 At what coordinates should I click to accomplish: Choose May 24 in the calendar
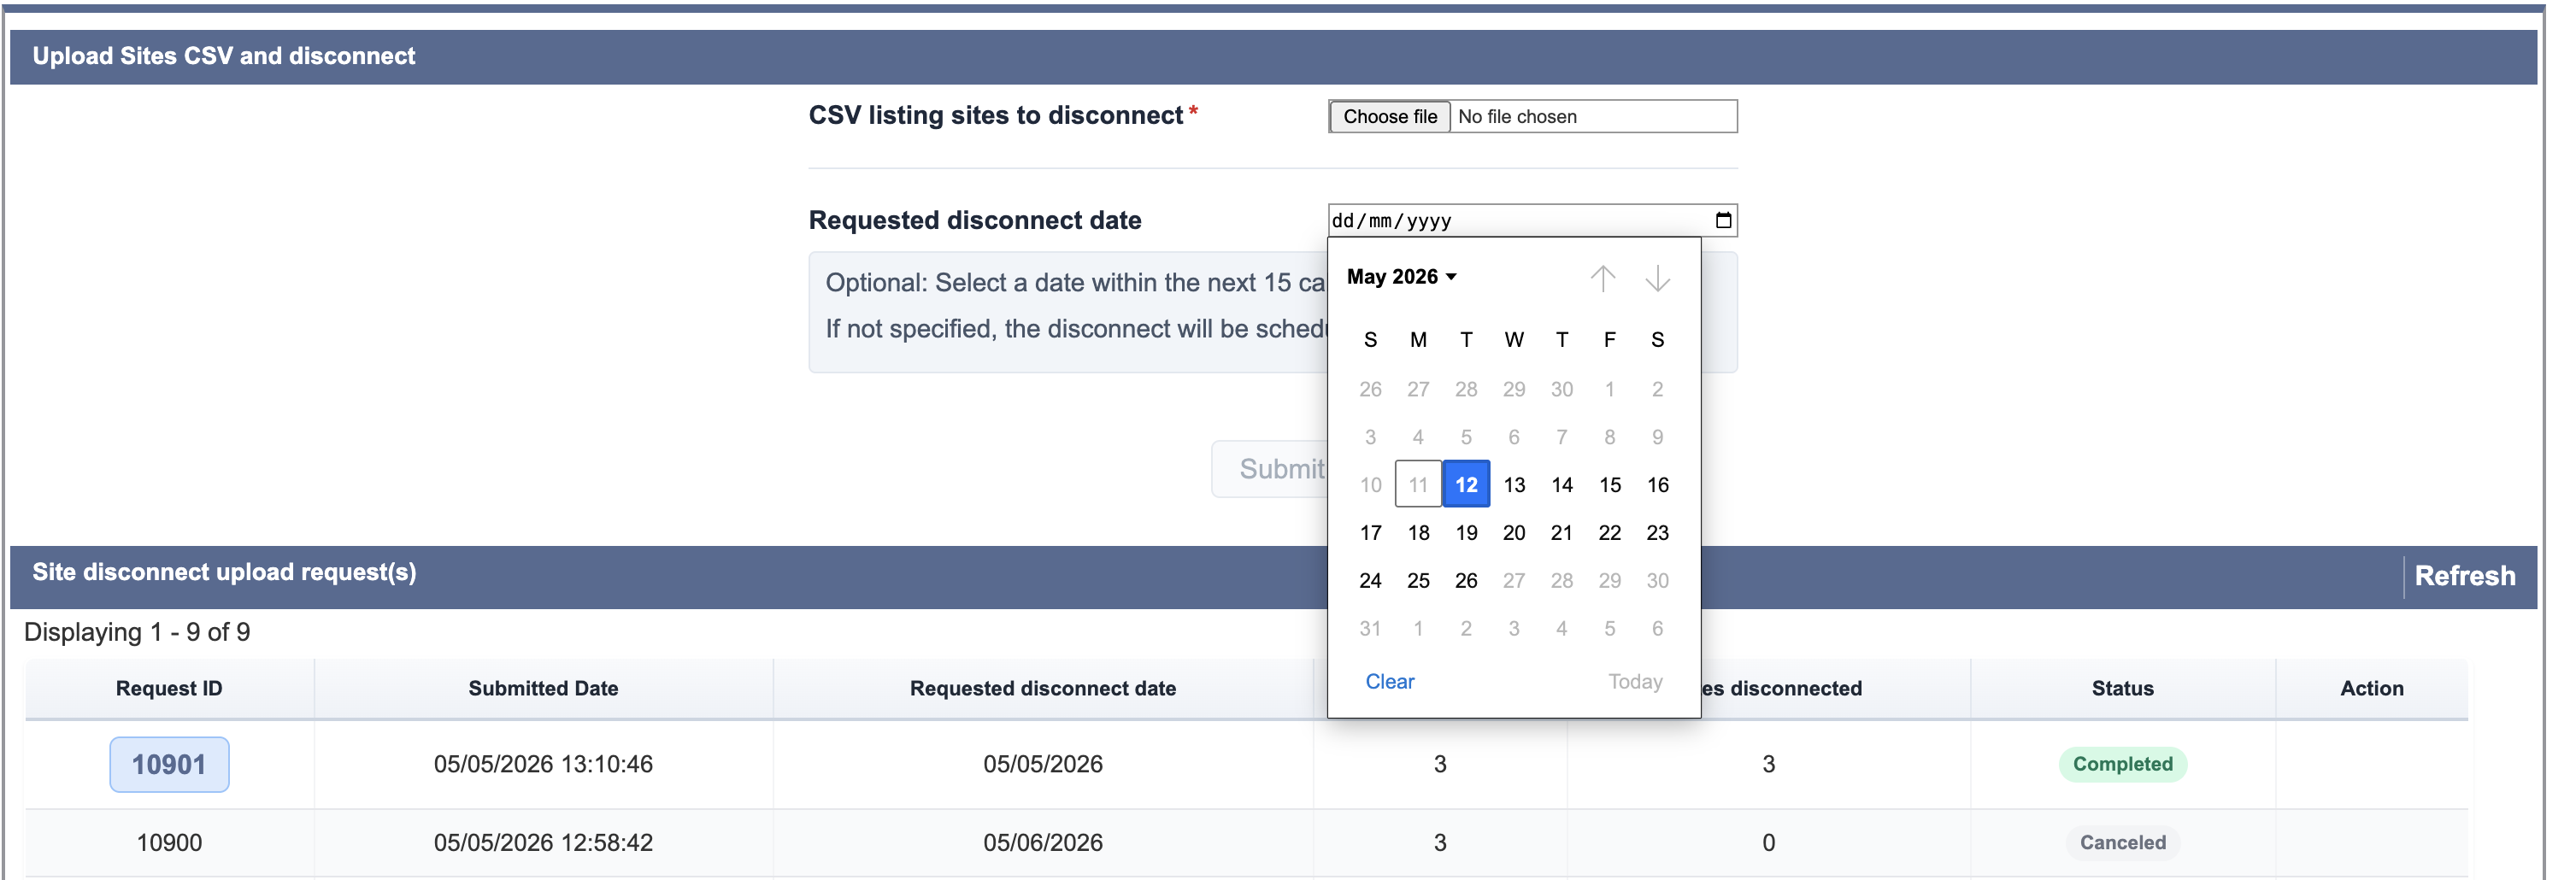pyautogui.click(x=1371, y=580)
